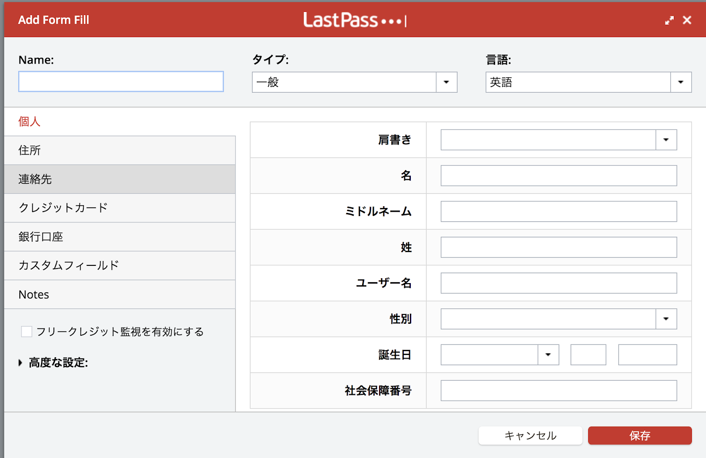Click the ユーザー名 text field
Image resolution: width=706 pixels, height=458 pixels.
click(x=559, y=283)
